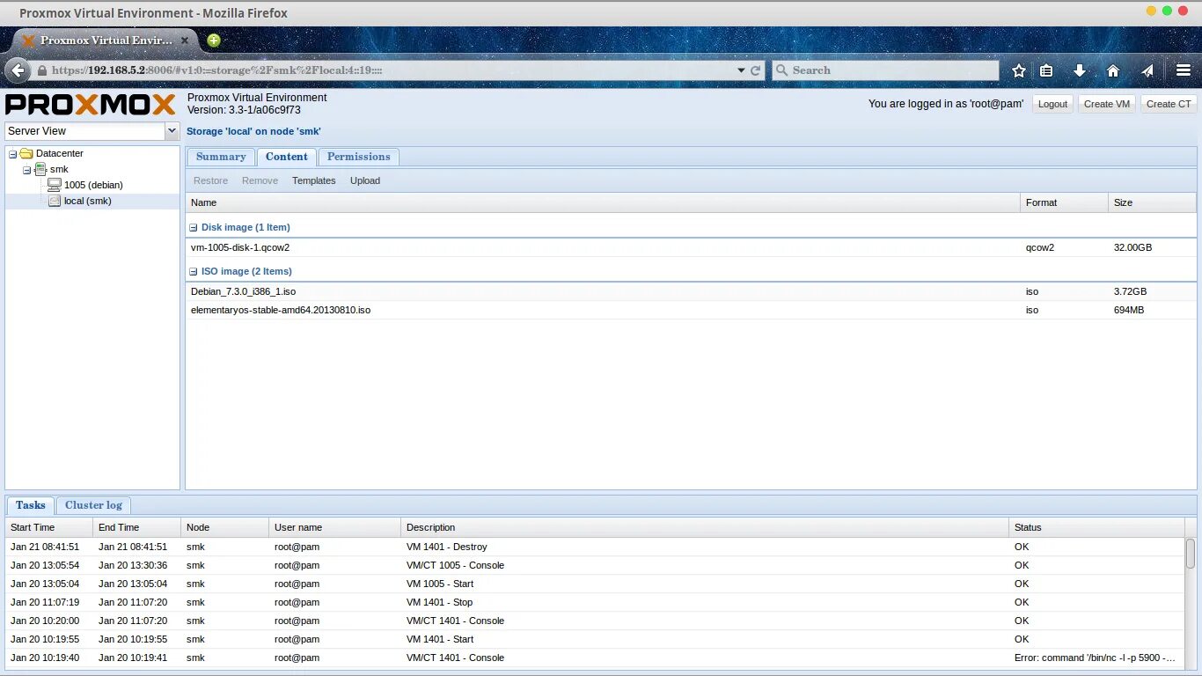Sort tasks by Description column header
The image size is (1202, 676).
tap(705, 527)
